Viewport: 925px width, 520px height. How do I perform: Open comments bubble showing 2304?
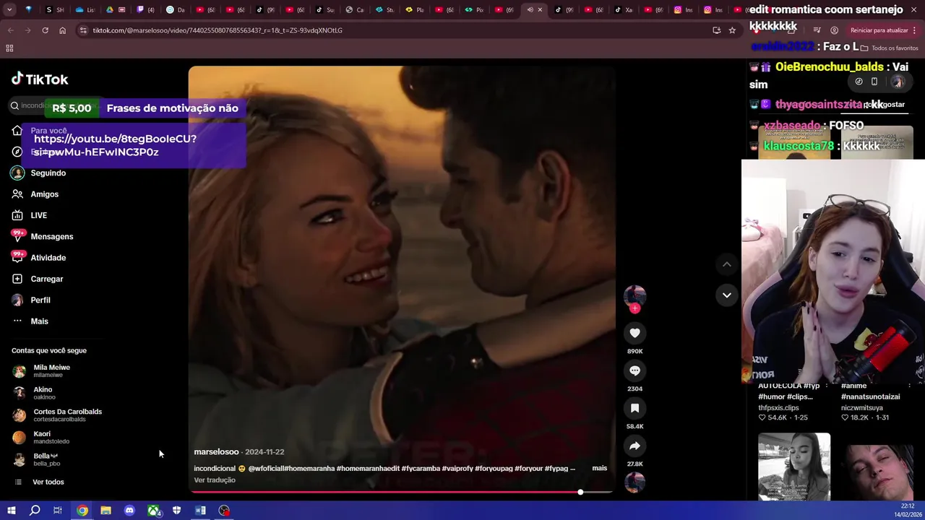pyautogui.click(x=634, y=370)
